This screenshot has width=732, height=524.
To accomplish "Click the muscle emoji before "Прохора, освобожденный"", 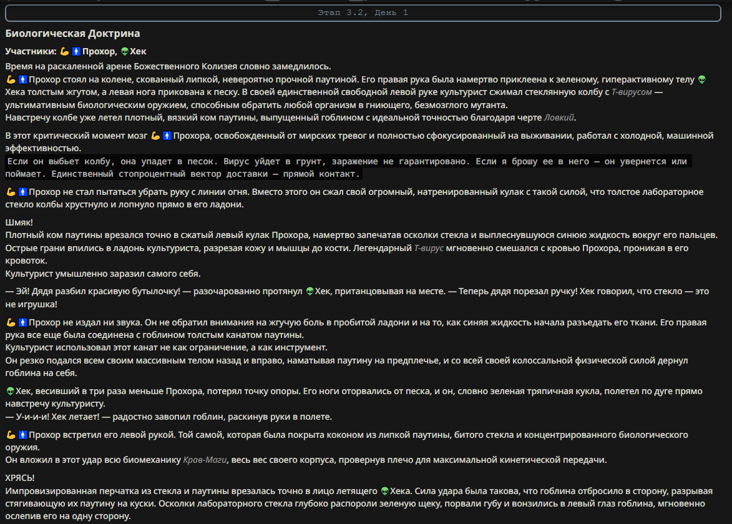I will click(155, 136).
